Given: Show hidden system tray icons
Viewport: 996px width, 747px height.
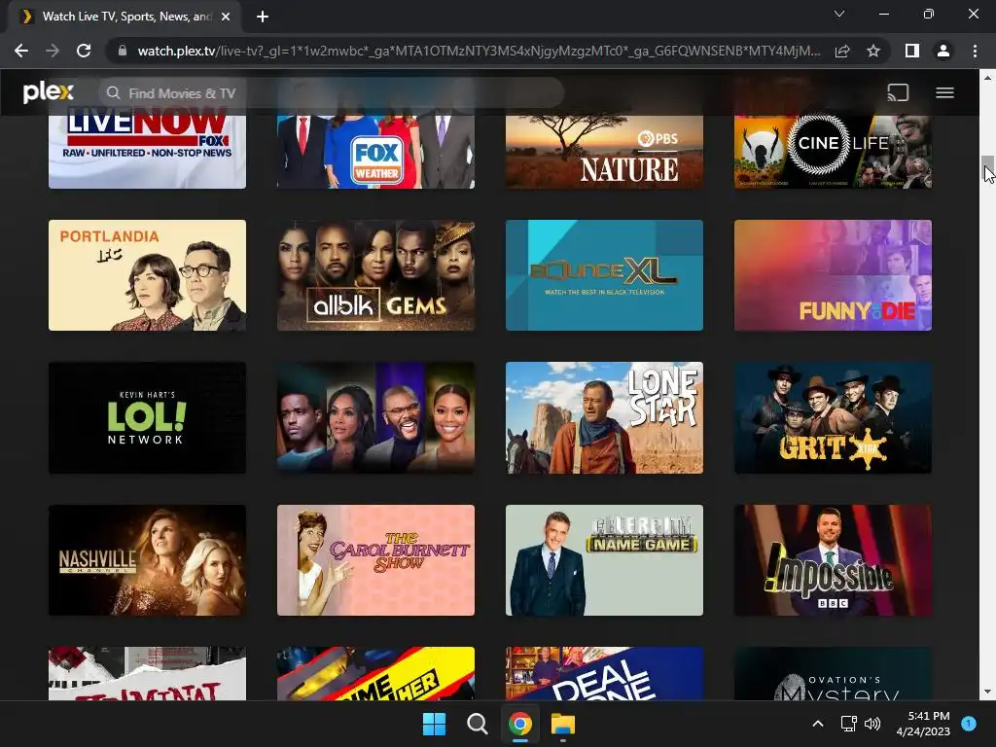Looking at the screenshot, I should [x=818, y=724].
